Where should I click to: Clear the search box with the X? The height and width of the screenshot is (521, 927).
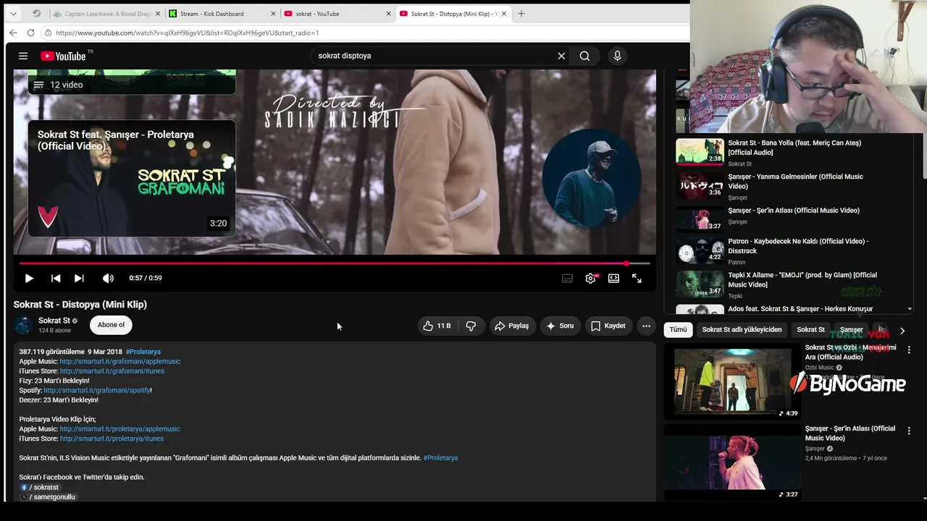[561, 56]
